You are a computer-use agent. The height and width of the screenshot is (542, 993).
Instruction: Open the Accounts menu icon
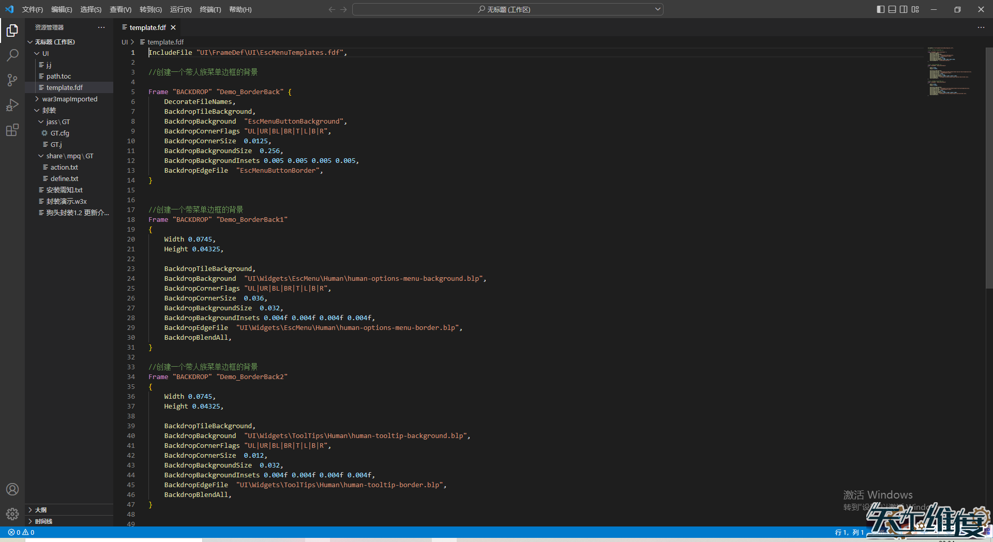coord(12,489)
